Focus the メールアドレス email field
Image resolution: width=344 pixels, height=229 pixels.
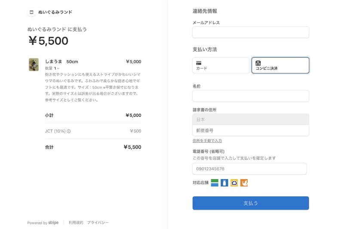point(251,32)
